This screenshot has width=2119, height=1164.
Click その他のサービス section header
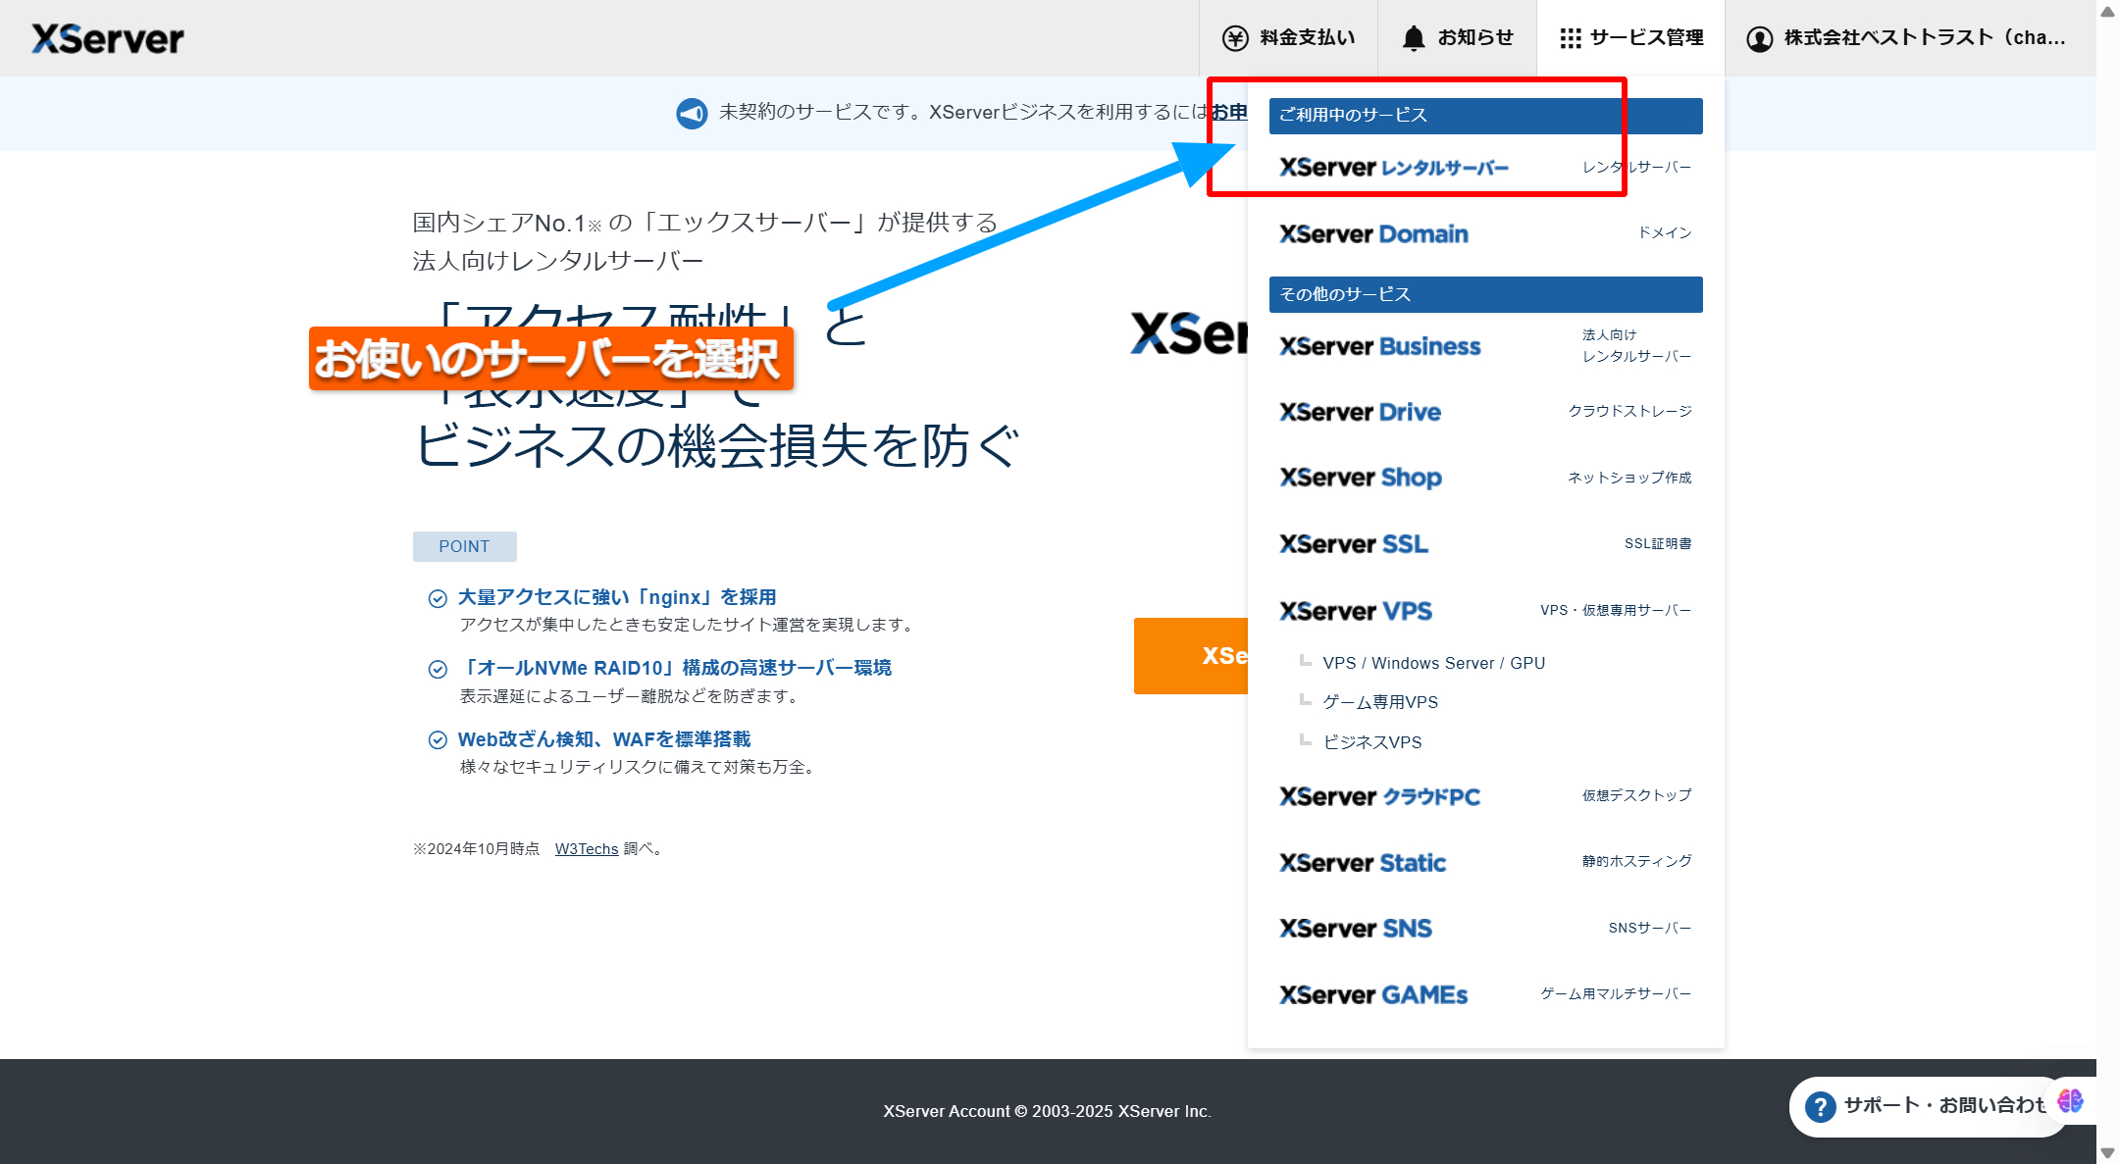(1485, 294)
